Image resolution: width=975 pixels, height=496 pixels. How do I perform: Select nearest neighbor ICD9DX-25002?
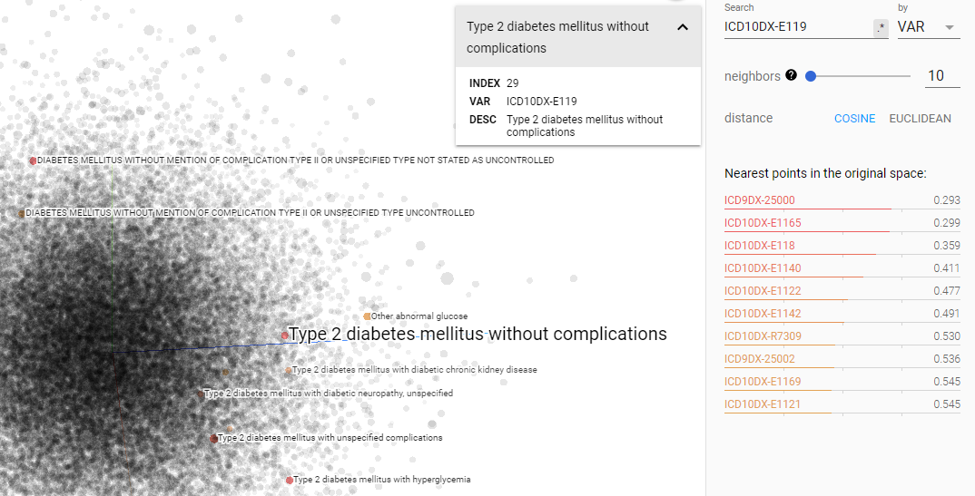point(760,359)
